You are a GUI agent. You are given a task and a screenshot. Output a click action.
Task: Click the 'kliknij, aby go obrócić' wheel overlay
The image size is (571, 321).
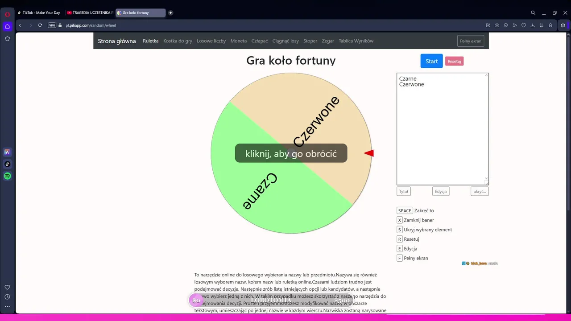[291, 153]
